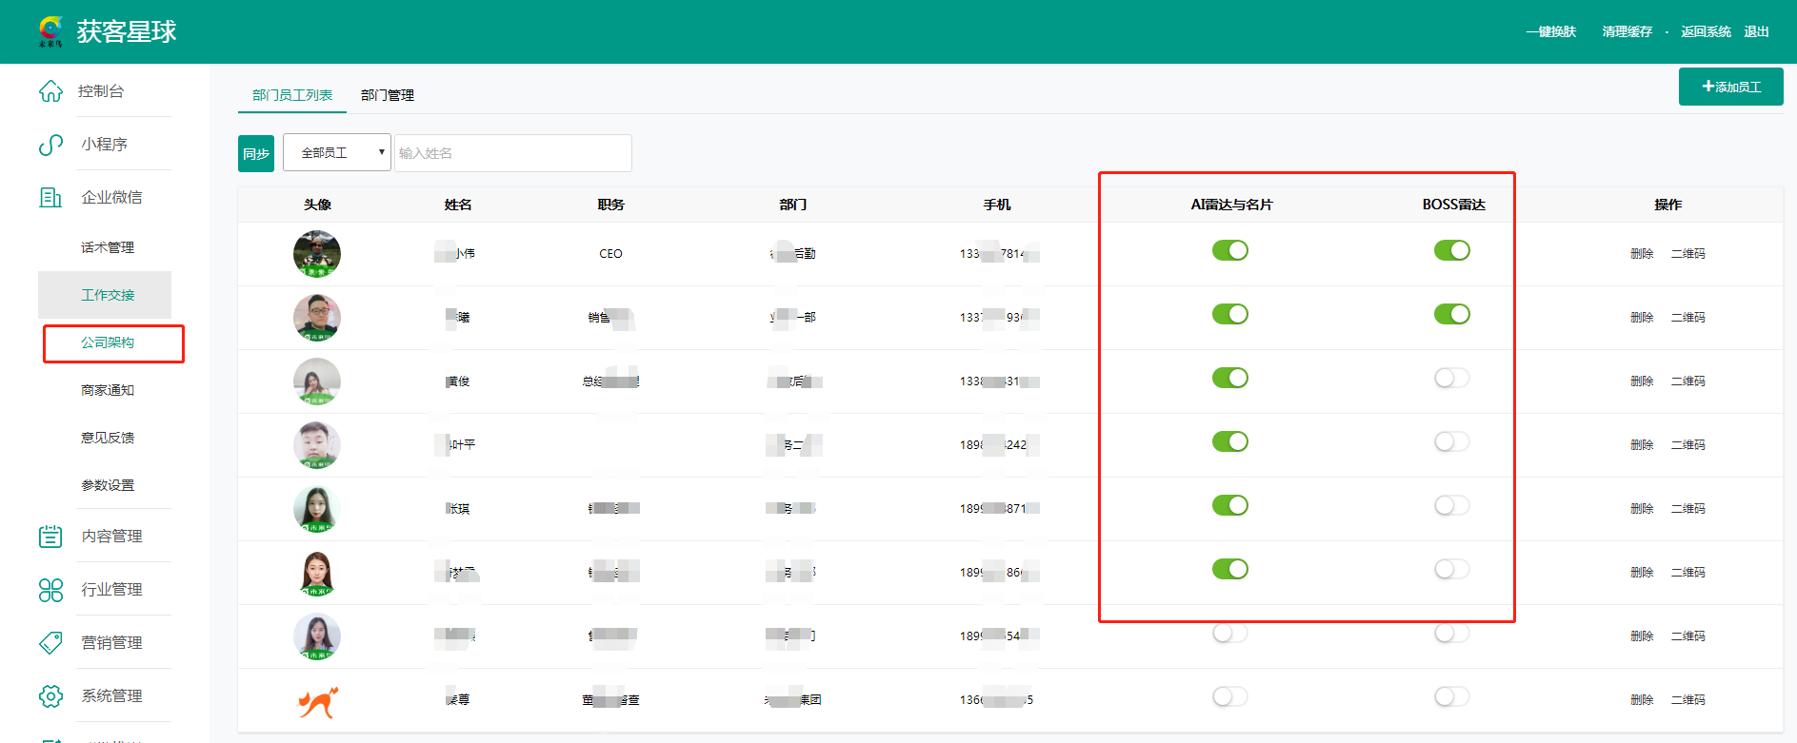Disable AI雷达与名片 for the CEO row
1797x743 pixels.
point(1229,250)
